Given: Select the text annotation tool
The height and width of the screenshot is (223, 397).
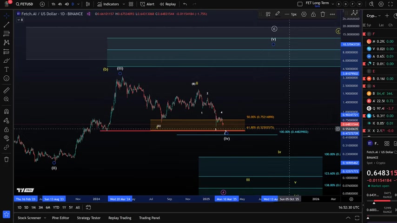Looking at the screenshot, I should [x=7, y=69].
